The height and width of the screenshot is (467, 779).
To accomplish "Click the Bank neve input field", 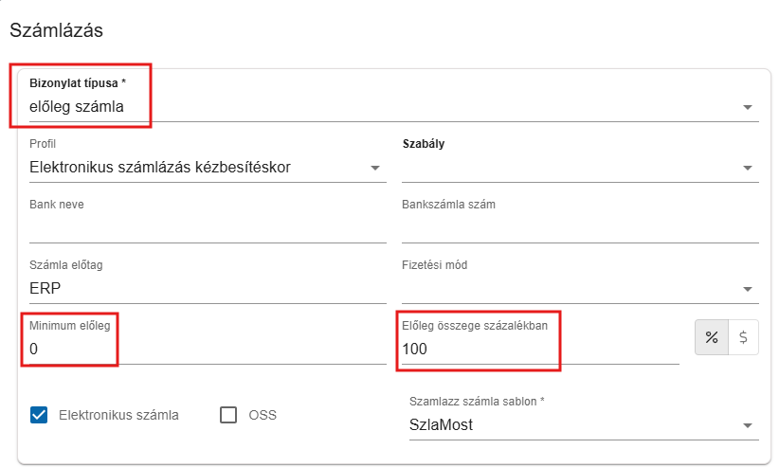I will point(207,228).
